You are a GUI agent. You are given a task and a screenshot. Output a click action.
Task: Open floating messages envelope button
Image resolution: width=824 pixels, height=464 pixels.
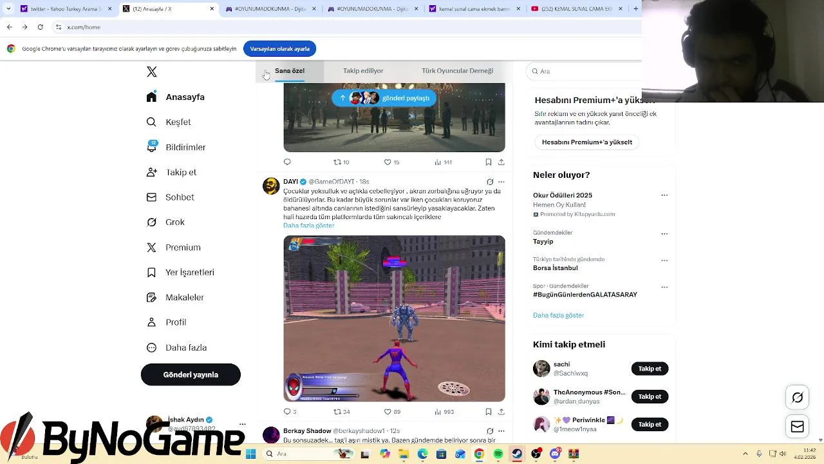(797, 427)
